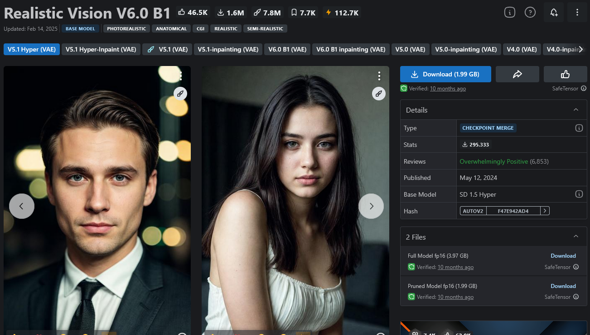Click the PHOTOREALISTIC tag
This screenshot has width=590, height=335.
pyautogui.click(x=126, y=28)
